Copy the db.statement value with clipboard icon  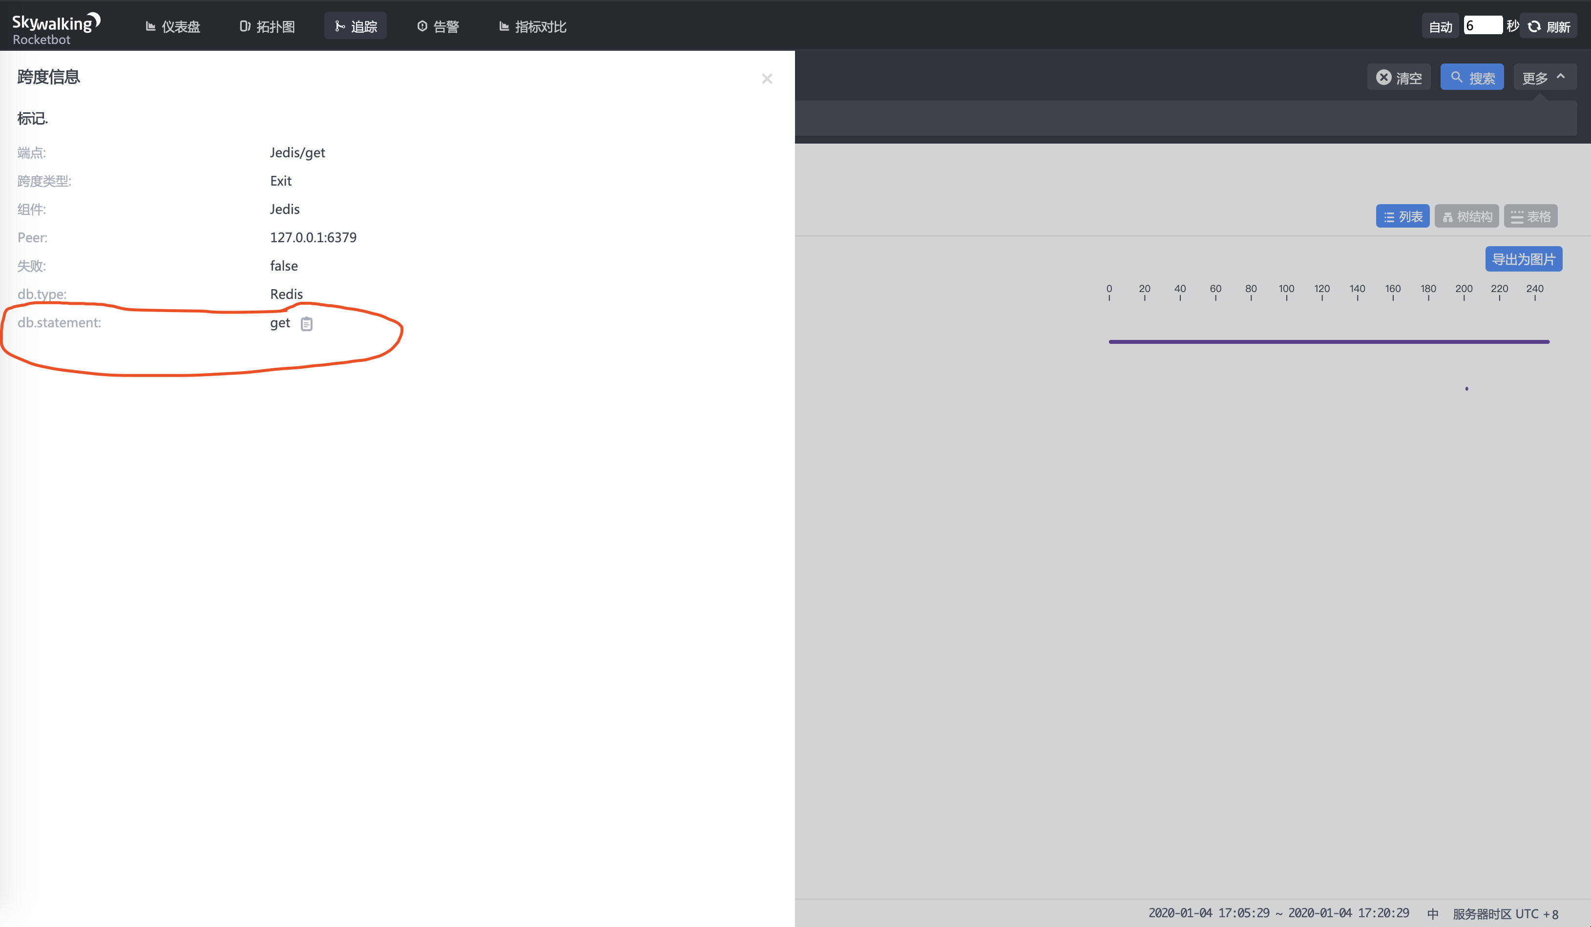(306, 324)
